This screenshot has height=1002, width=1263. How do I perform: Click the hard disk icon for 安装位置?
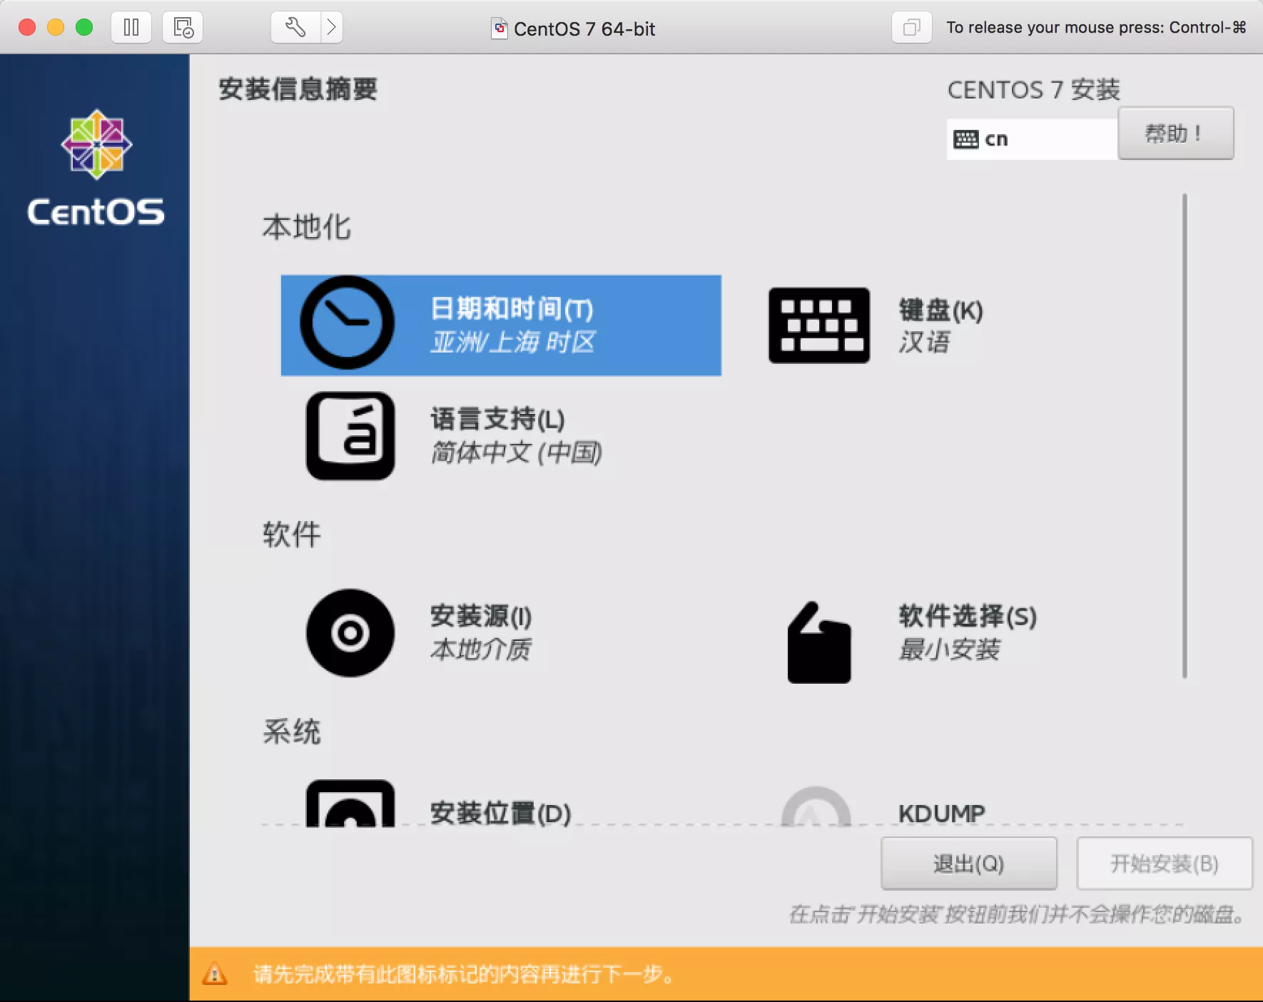tap(350, 804)
